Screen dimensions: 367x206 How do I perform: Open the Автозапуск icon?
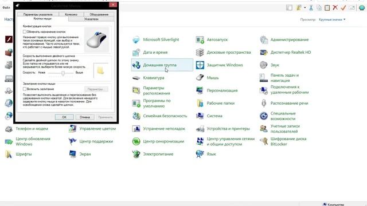point(200,39)
